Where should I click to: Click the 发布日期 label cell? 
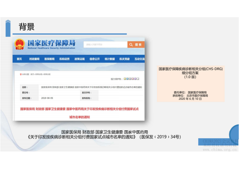point(29,98)
